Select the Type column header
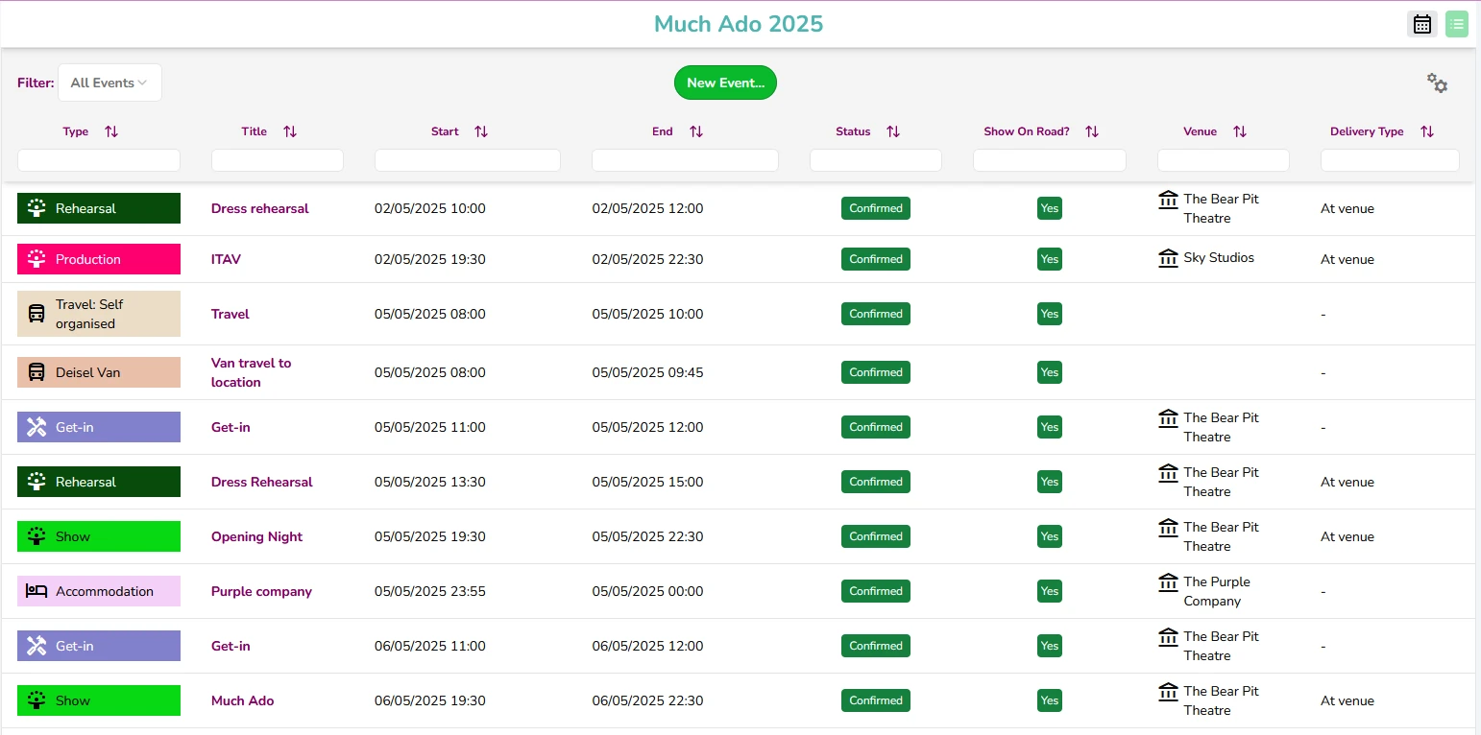The height and width of the screenshot is (735, 1481). pyautogui.click(x=75, y=130)
